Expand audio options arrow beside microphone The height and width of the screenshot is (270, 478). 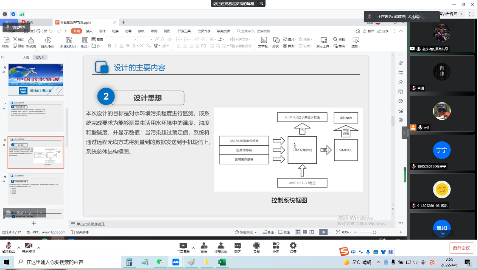coord(19,248)
